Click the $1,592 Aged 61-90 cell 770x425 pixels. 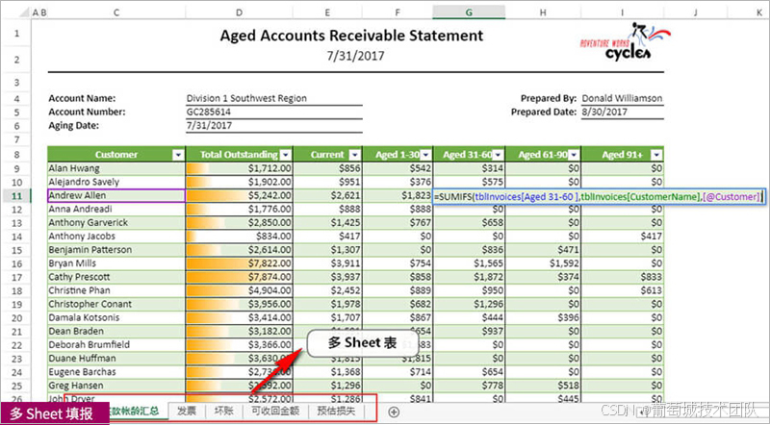[x=543, y=263]
